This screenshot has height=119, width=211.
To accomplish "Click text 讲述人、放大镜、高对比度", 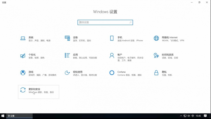I will pyautogui.click(x=85, y=75).
